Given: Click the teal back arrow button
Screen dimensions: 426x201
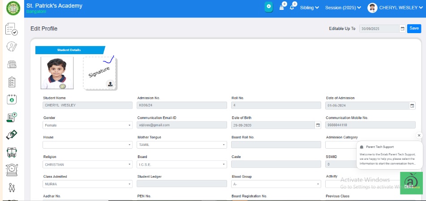Looking at the screenshot, I should click(268, 7).
